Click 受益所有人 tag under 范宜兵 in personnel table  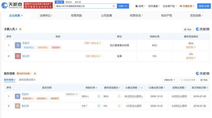click(x=29, y=47)
